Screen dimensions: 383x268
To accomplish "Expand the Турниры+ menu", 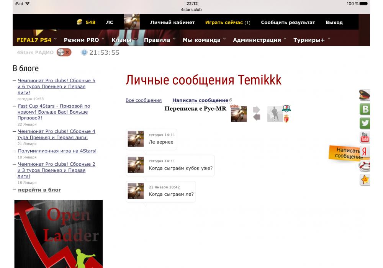I will tap(311, 40).
